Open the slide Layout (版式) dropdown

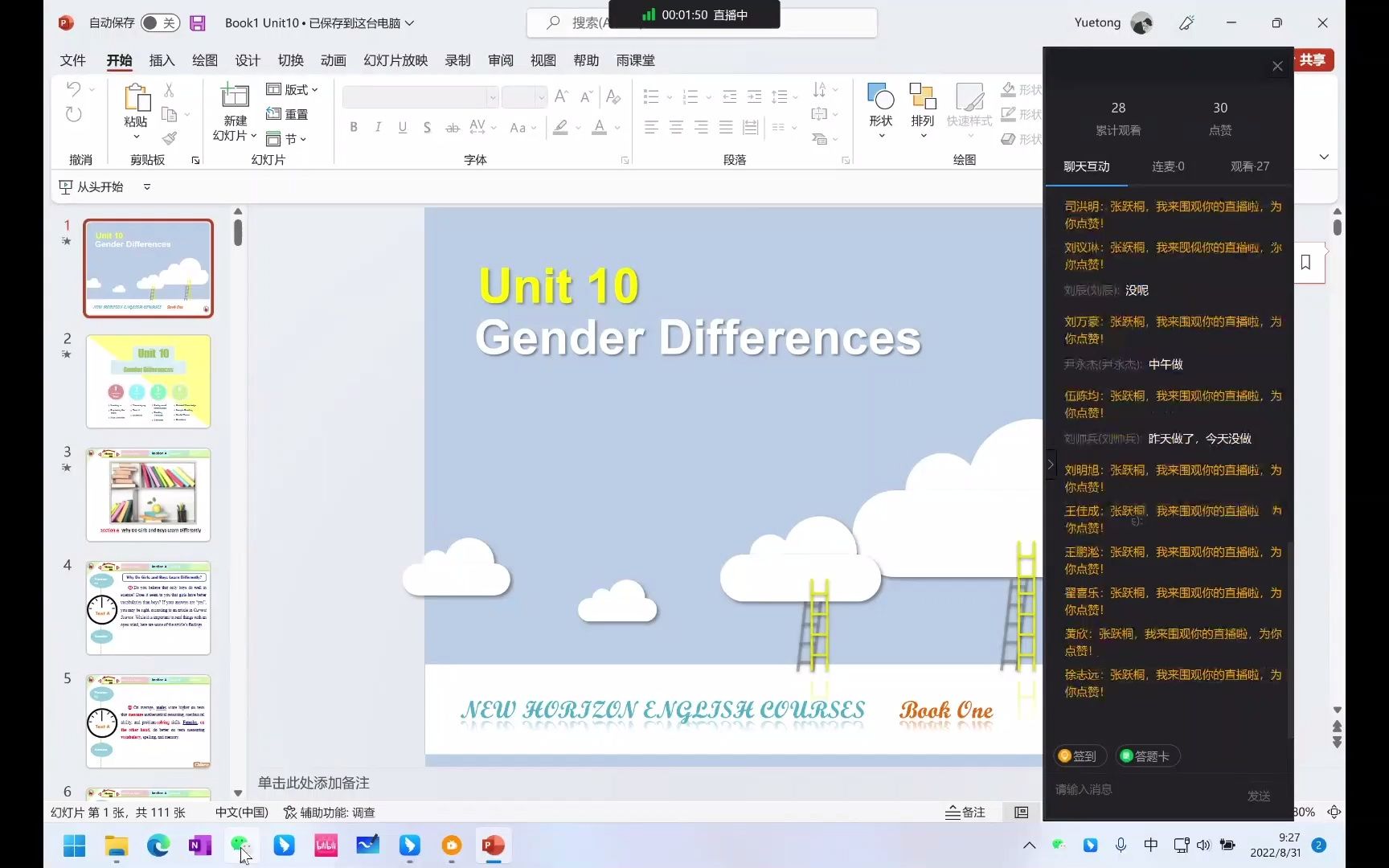(x=292, y=89)
